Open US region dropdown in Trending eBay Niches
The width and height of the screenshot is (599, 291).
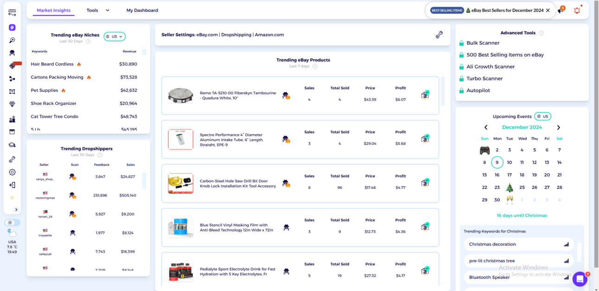coord(115,37)
